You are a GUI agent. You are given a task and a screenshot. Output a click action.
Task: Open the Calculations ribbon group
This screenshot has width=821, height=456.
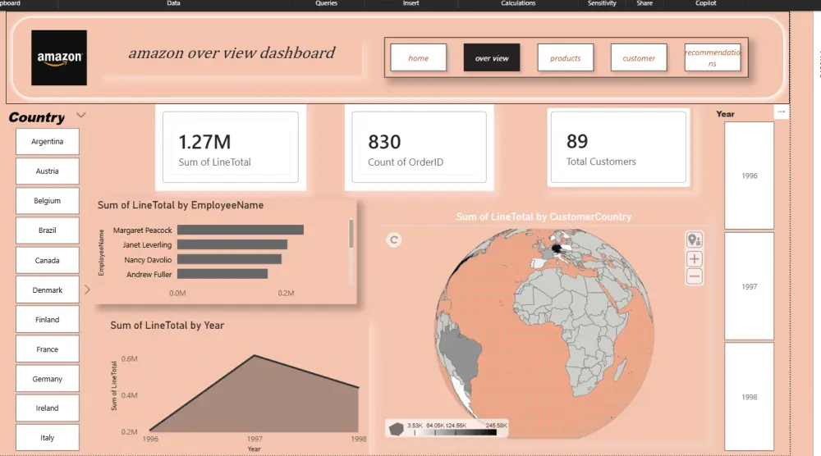pyautogui.click(x=518, y=3)
